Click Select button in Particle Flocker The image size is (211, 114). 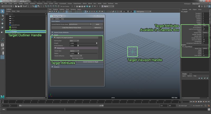(x=98, y=24)
